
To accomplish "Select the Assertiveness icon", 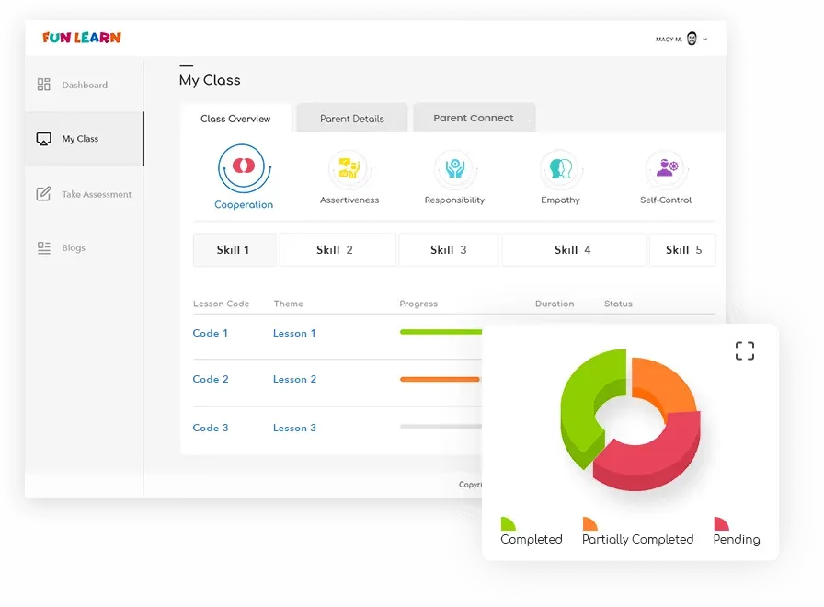I will (x=349, y=169).
